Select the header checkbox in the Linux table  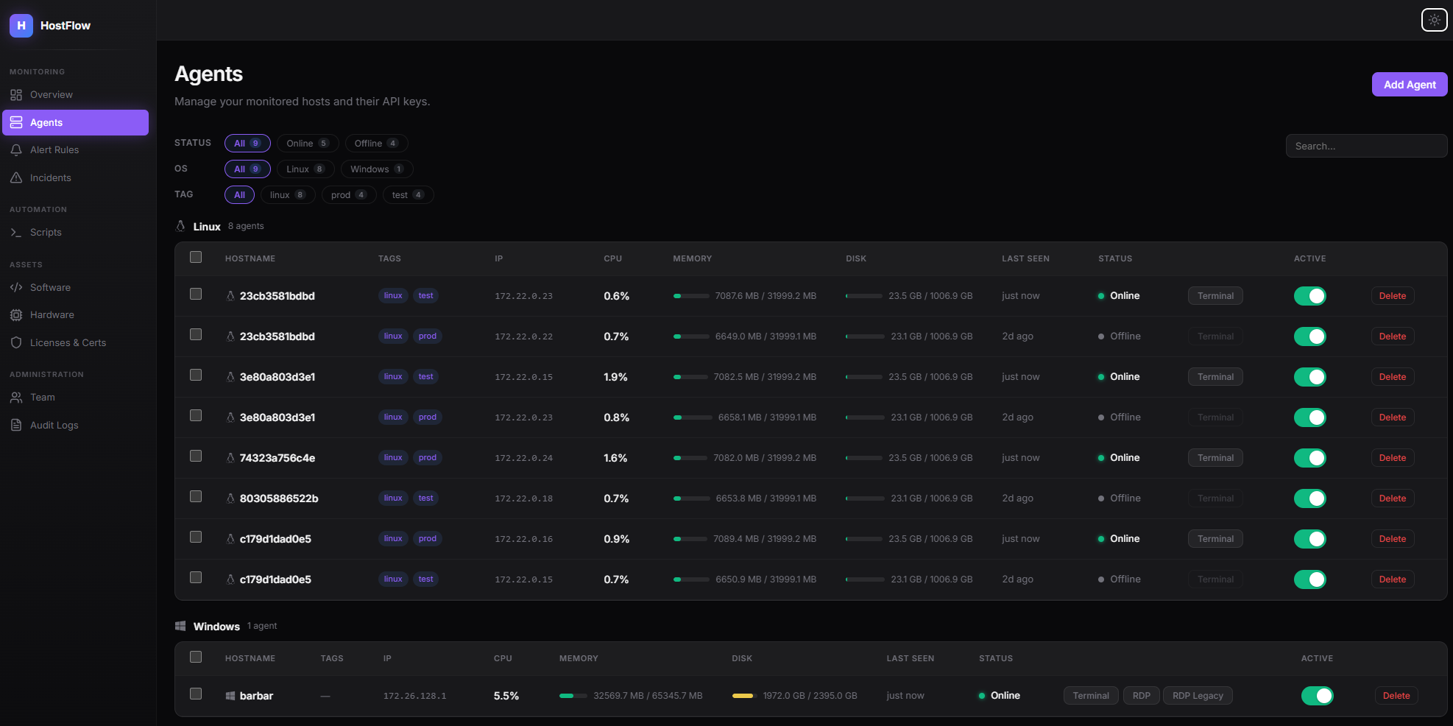(x=196, y=257)
